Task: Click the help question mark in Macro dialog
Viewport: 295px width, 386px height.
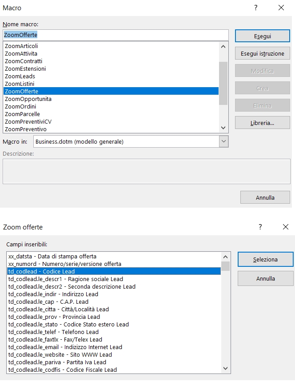Action: (x=256, y=8)
